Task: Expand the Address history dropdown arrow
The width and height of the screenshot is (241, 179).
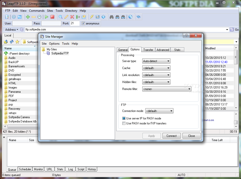Action: 227,30
